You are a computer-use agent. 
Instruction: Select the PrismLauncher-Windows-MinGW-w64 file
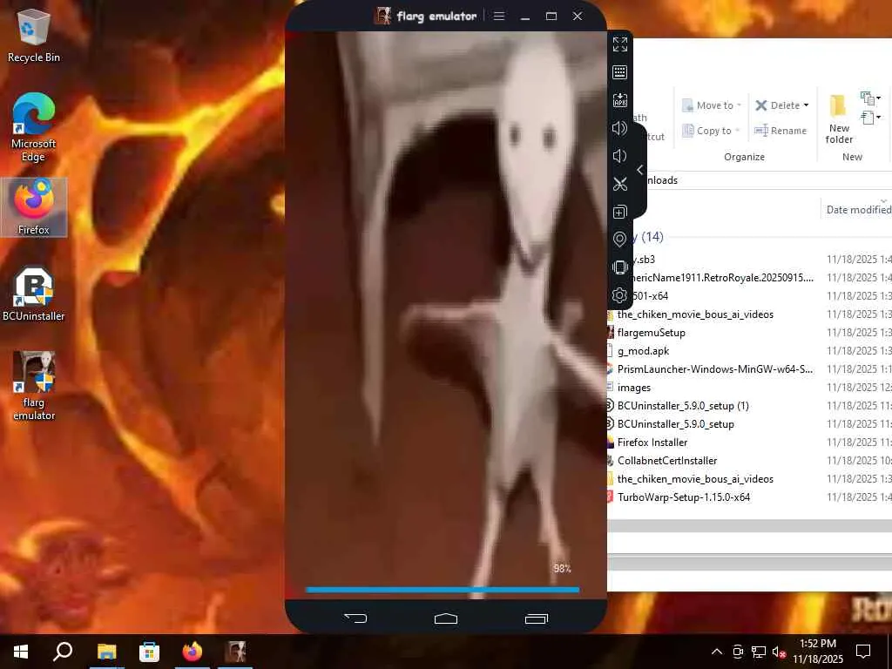tap(715, 369)
